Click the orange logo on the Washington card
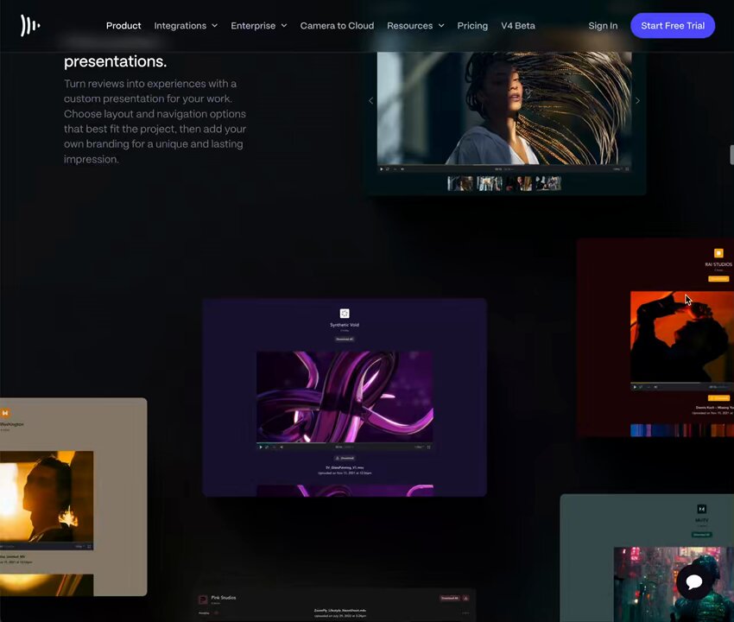The image size is (734, 622). pos(5,413)
